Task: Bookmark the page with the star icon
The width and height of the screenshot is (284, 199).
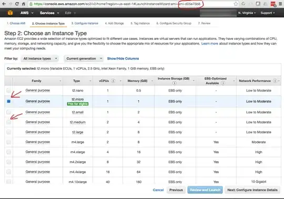Action: [236, 4]
